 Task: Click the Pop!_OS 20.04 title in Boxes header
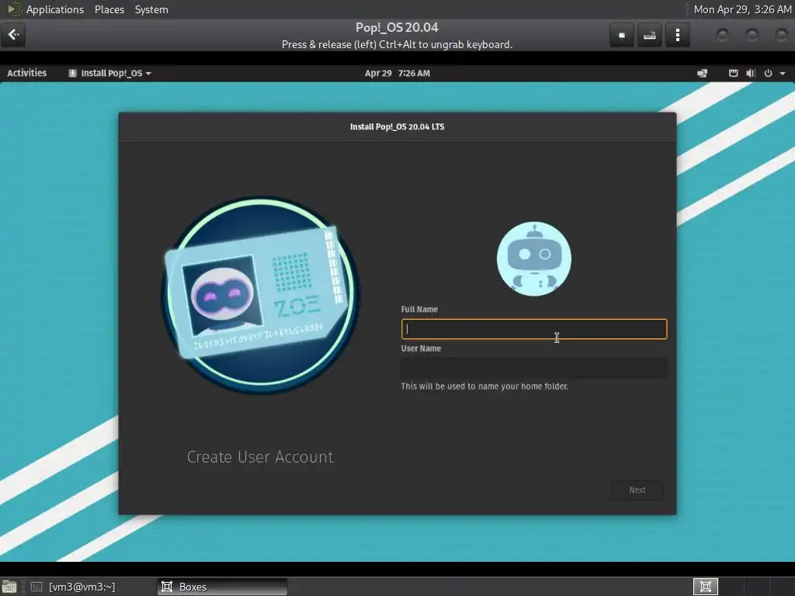[397, 27]
